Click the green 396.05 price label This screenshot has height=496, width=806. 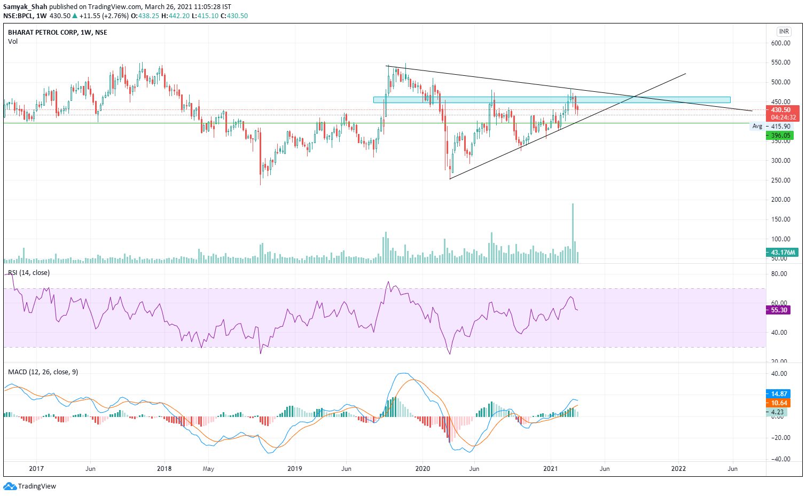click(780, 136)
